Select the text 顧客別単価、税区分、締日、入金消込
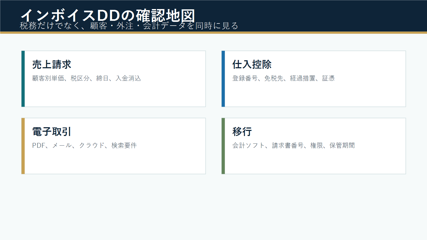 pyautogui.click(x=86, y=78)
